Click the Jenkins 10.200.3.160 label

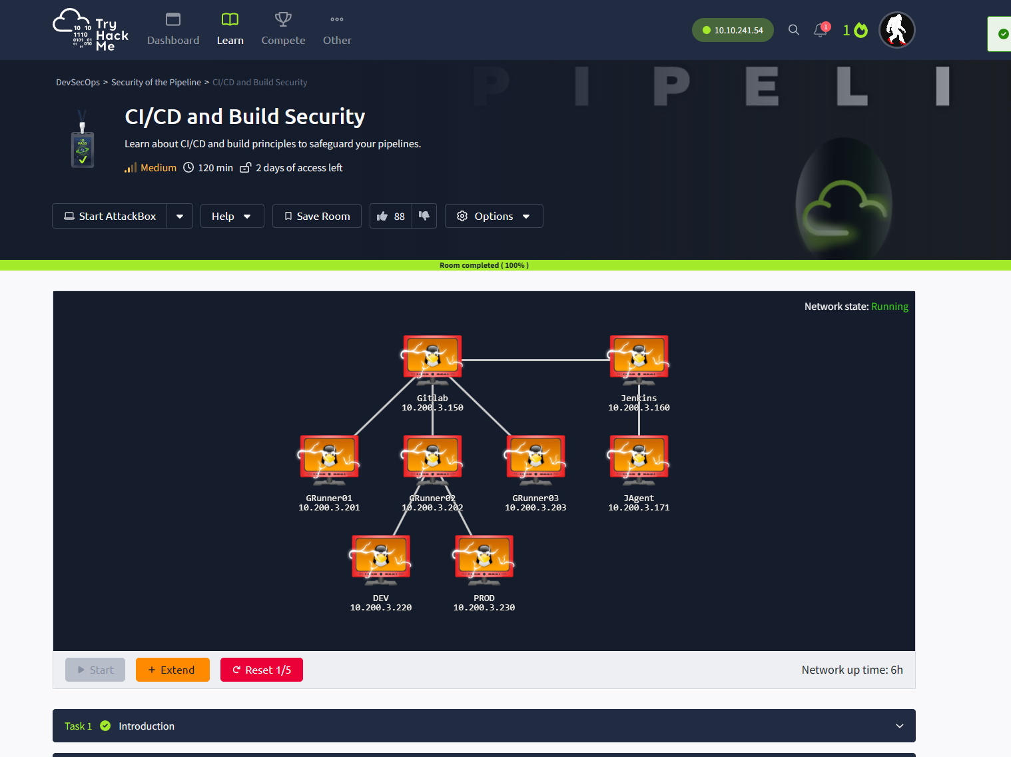pos(639,403)
